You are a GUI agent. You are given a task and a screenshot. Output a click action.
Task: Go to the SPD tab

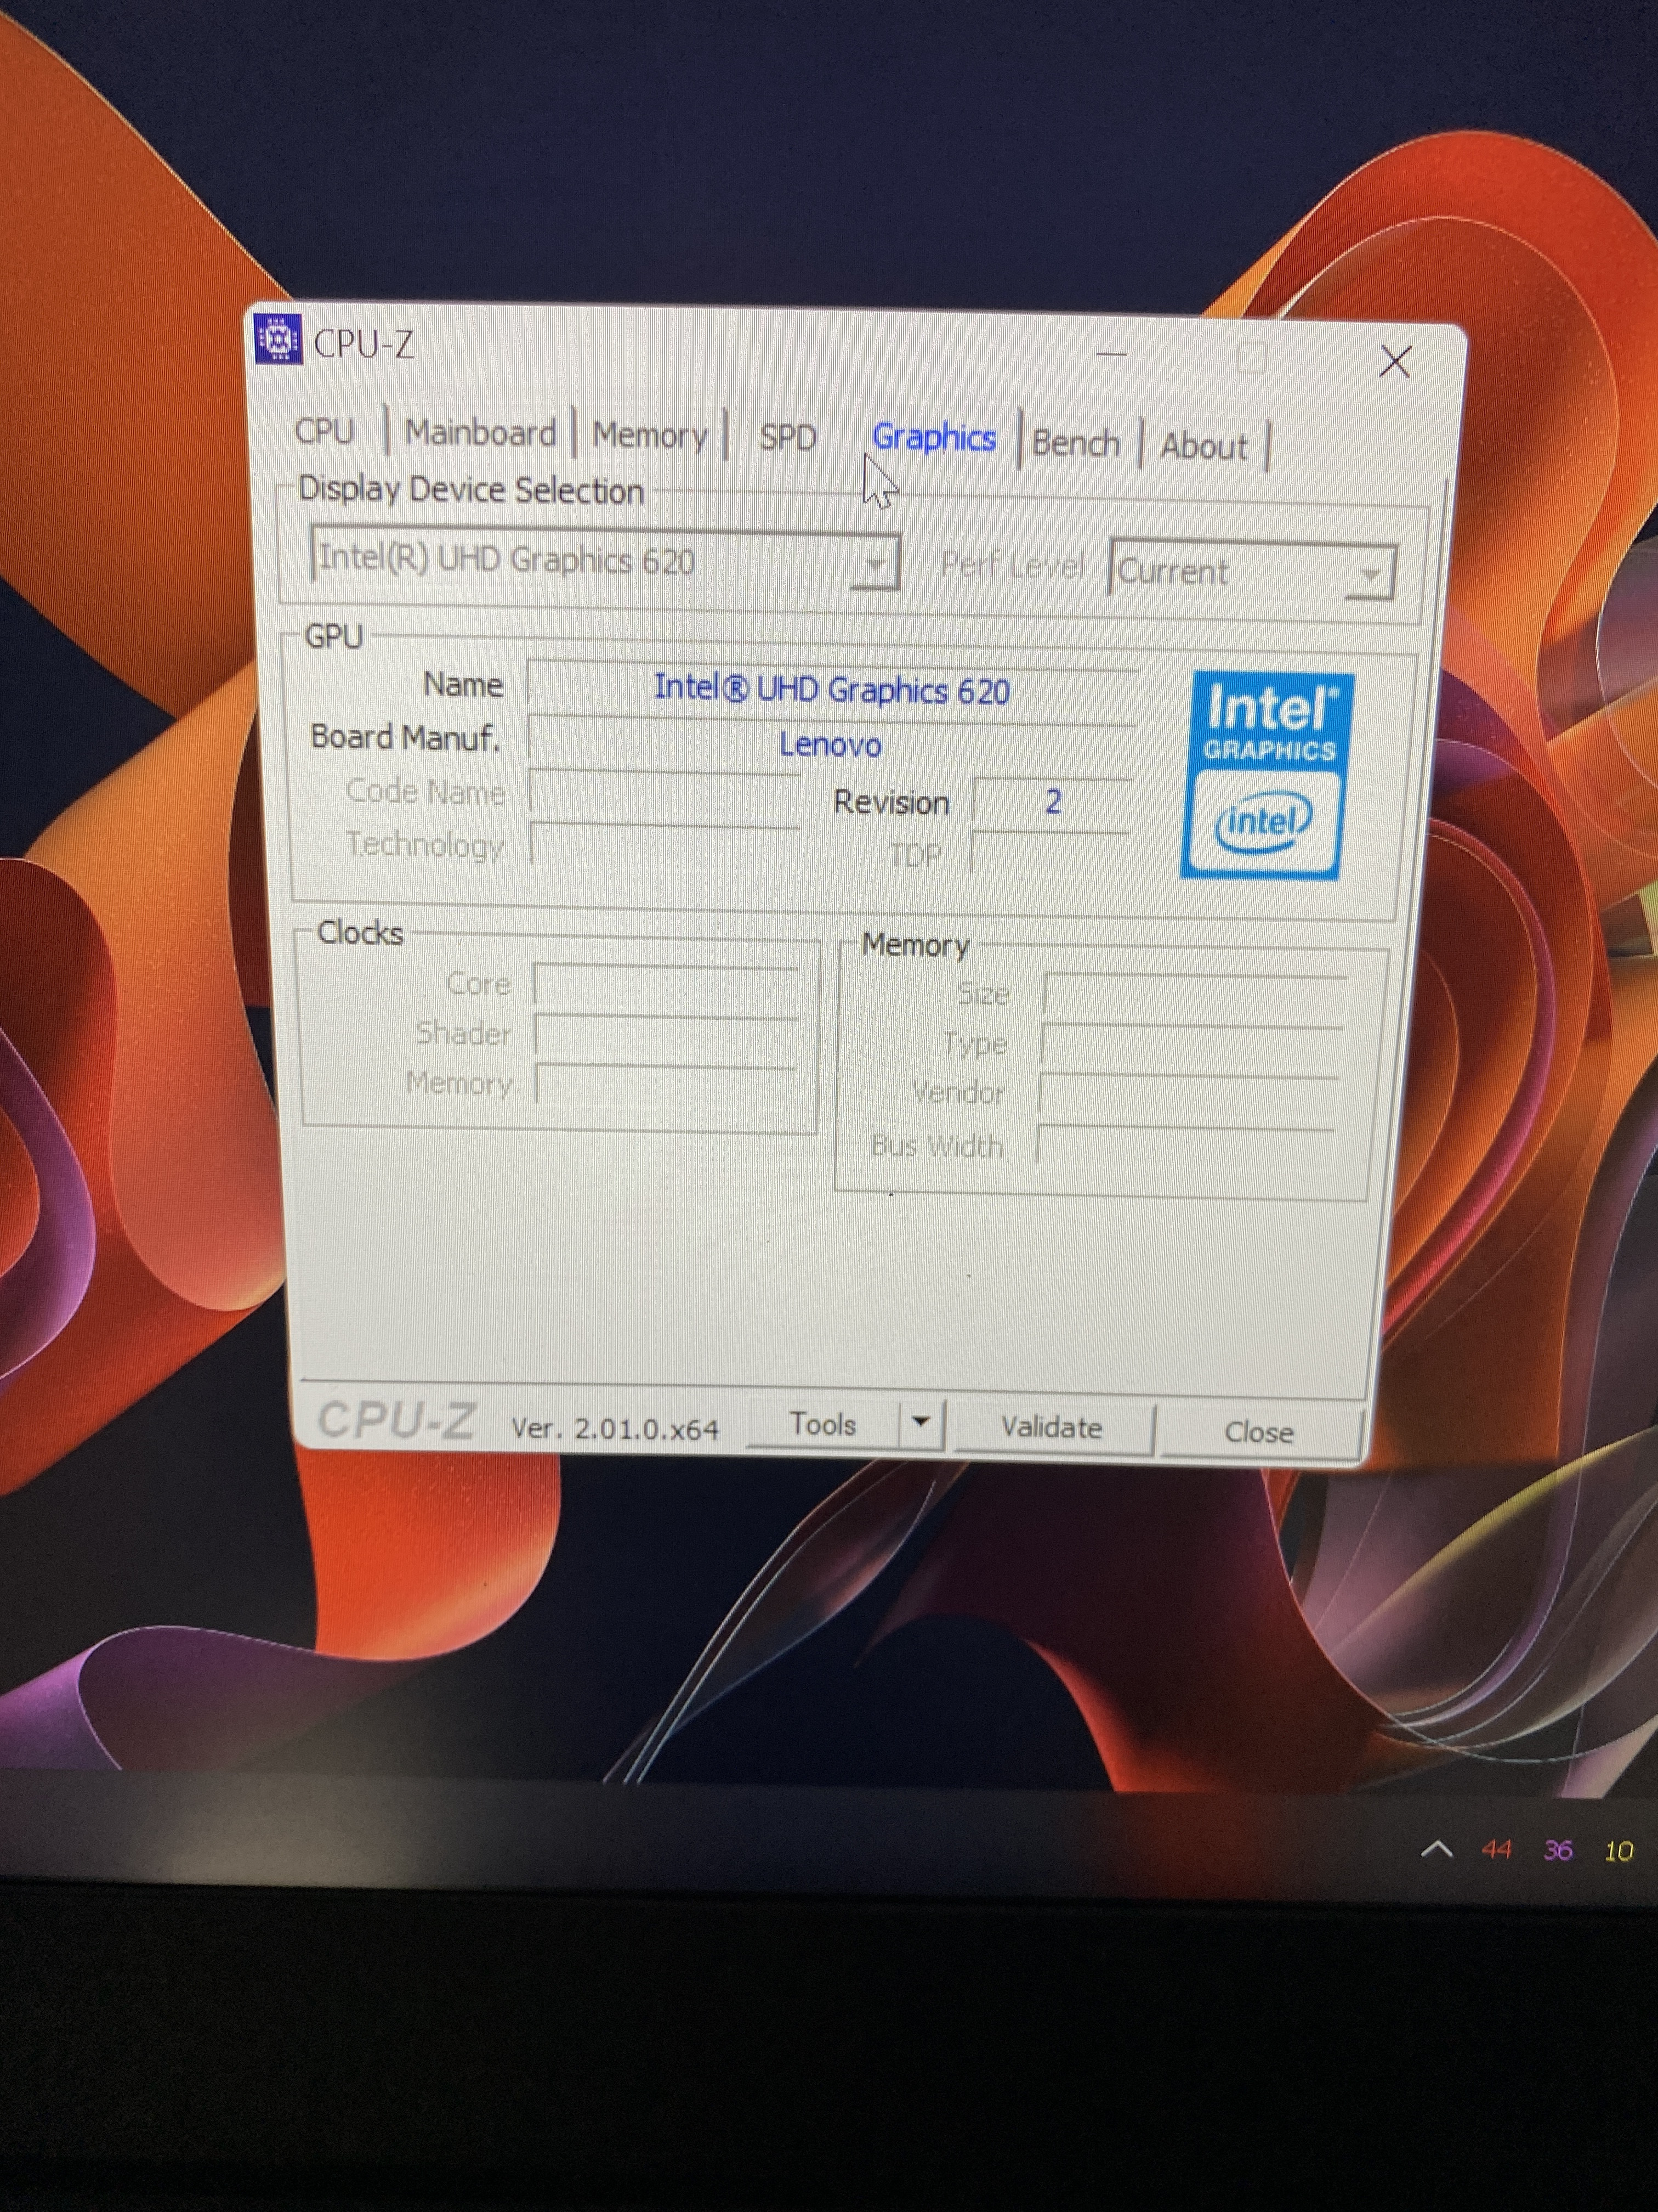pos(787,437)
